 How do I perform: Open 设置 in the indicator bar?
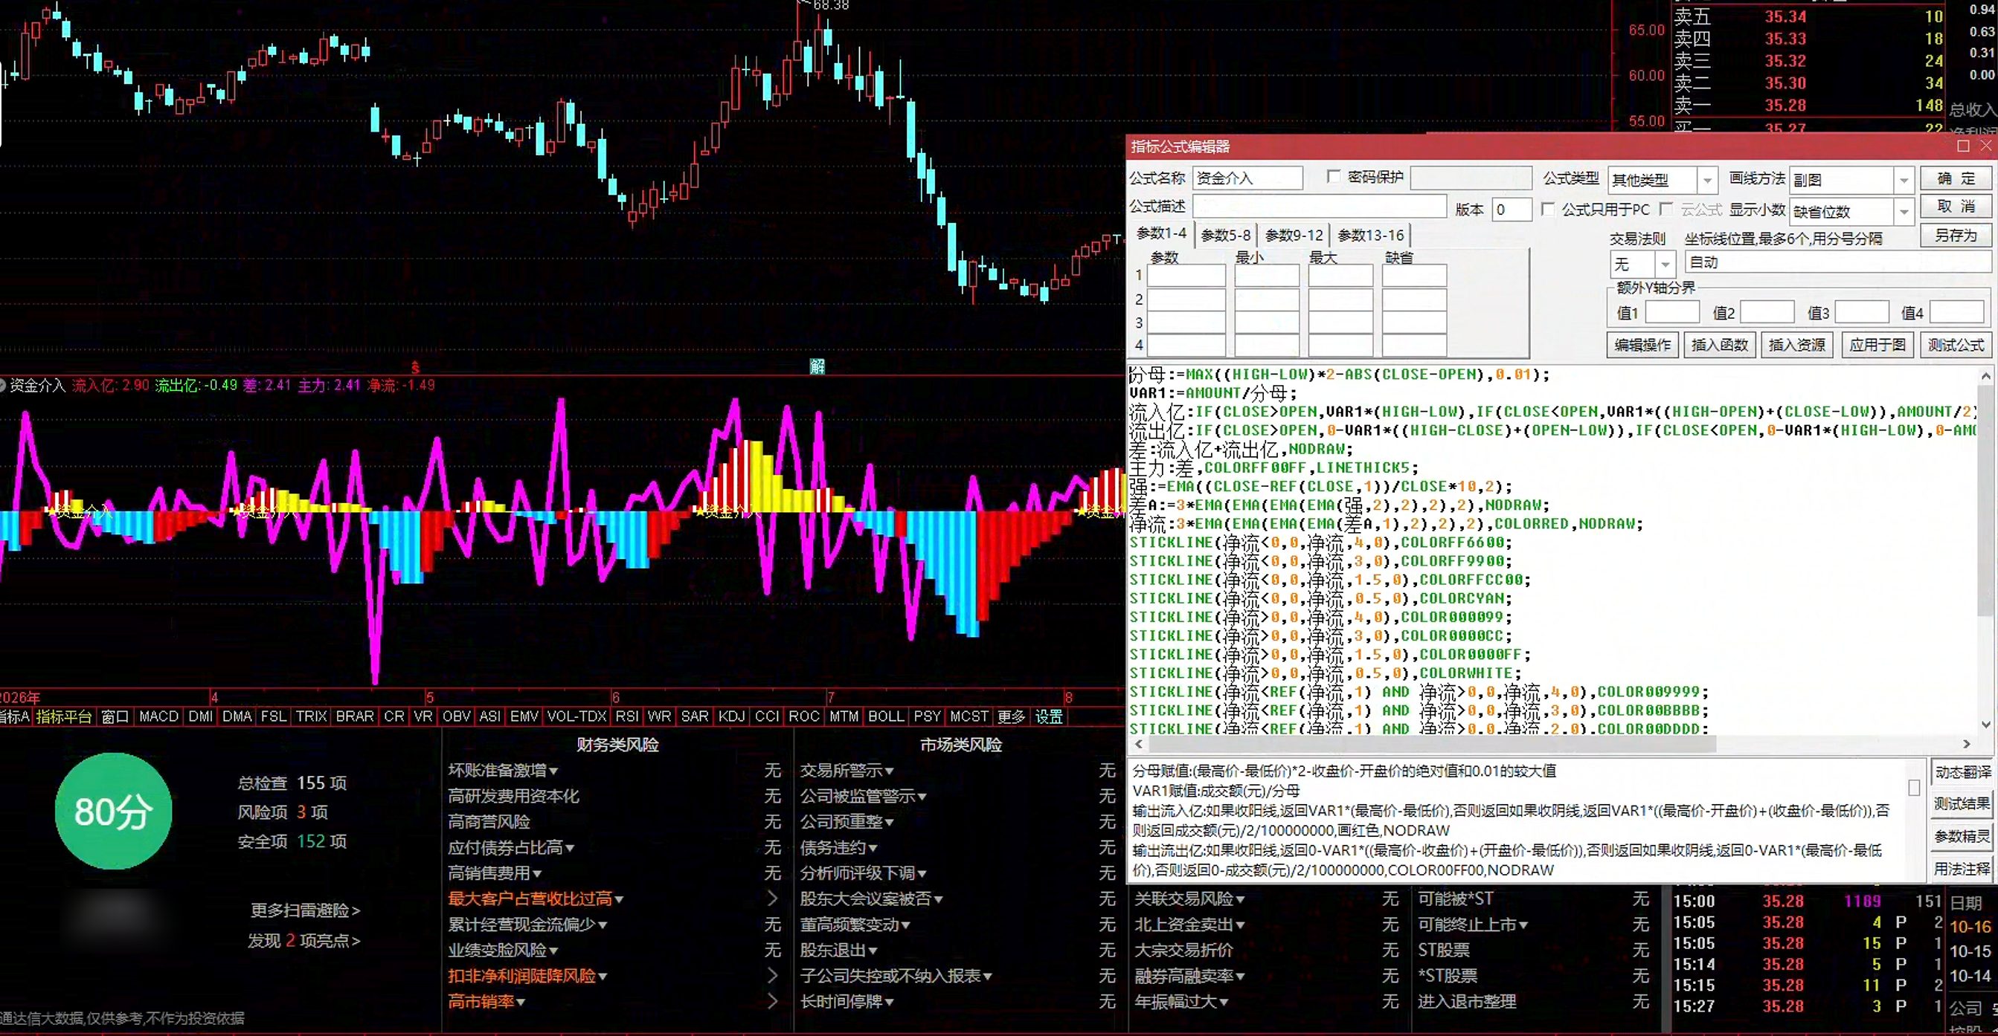point(1049,716)
